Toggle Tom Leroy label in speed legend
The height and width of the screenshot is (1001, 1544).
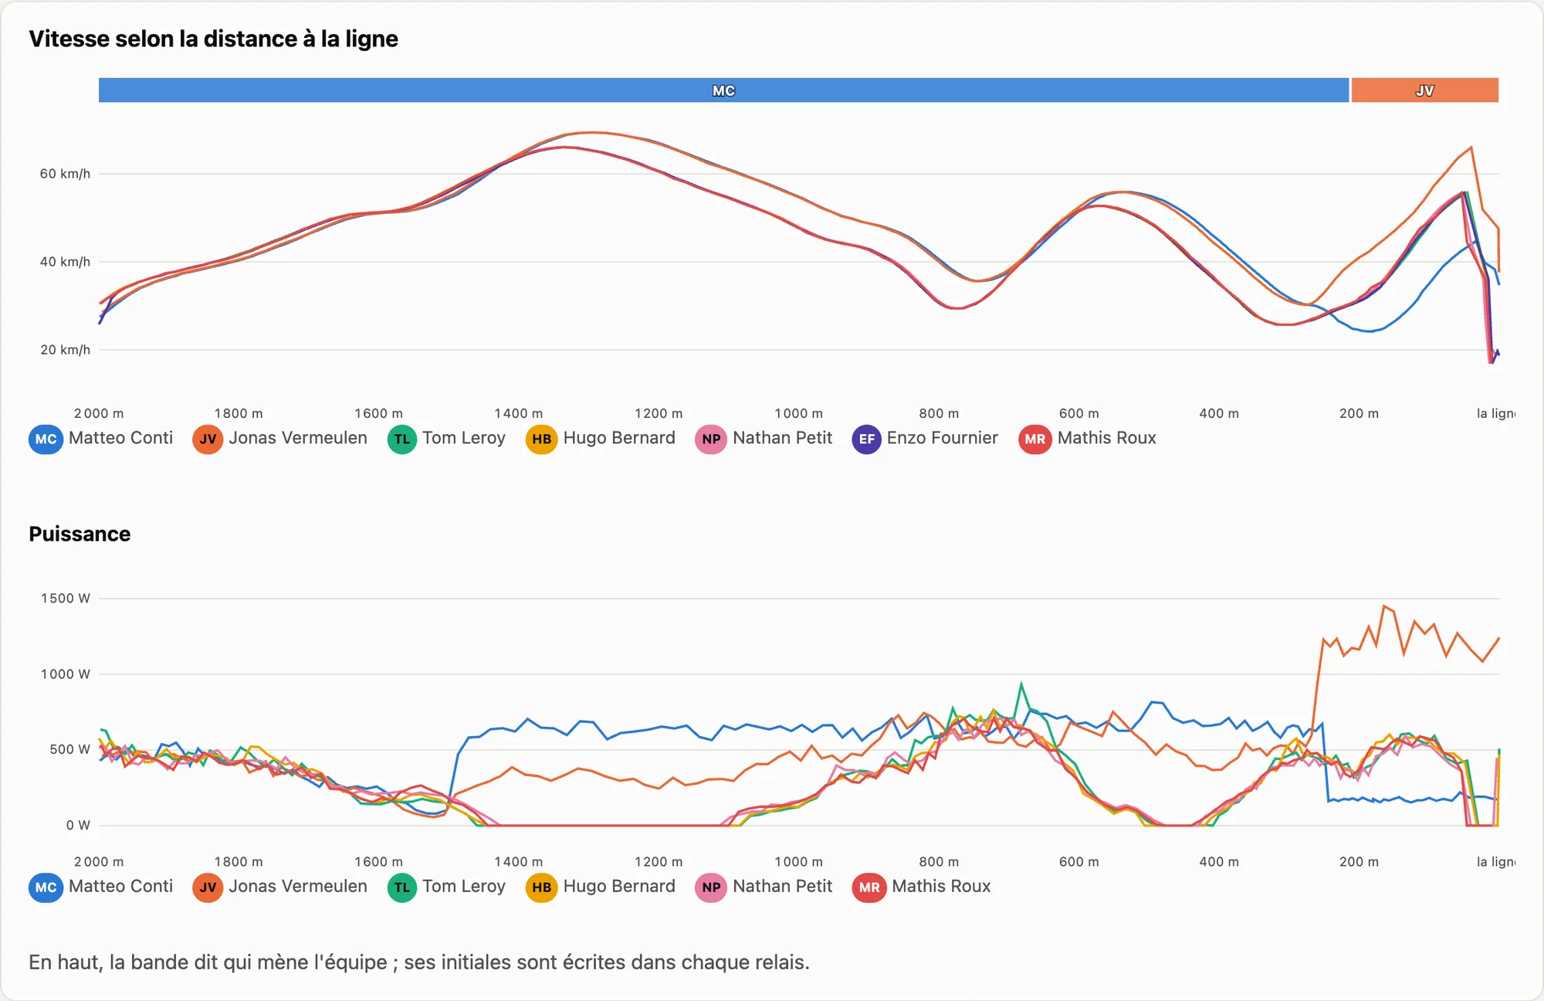[464, 438]
